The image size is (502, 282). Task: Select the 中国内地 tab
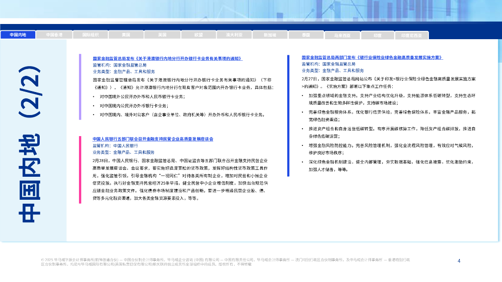click(18, 35)
